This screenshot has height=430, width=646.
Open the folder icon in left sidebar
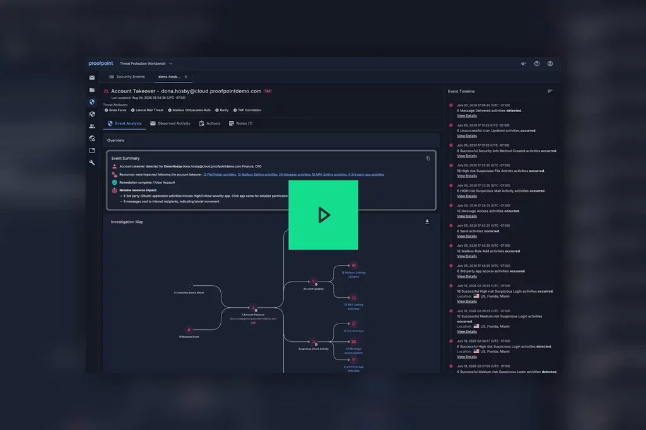[92, 90]
